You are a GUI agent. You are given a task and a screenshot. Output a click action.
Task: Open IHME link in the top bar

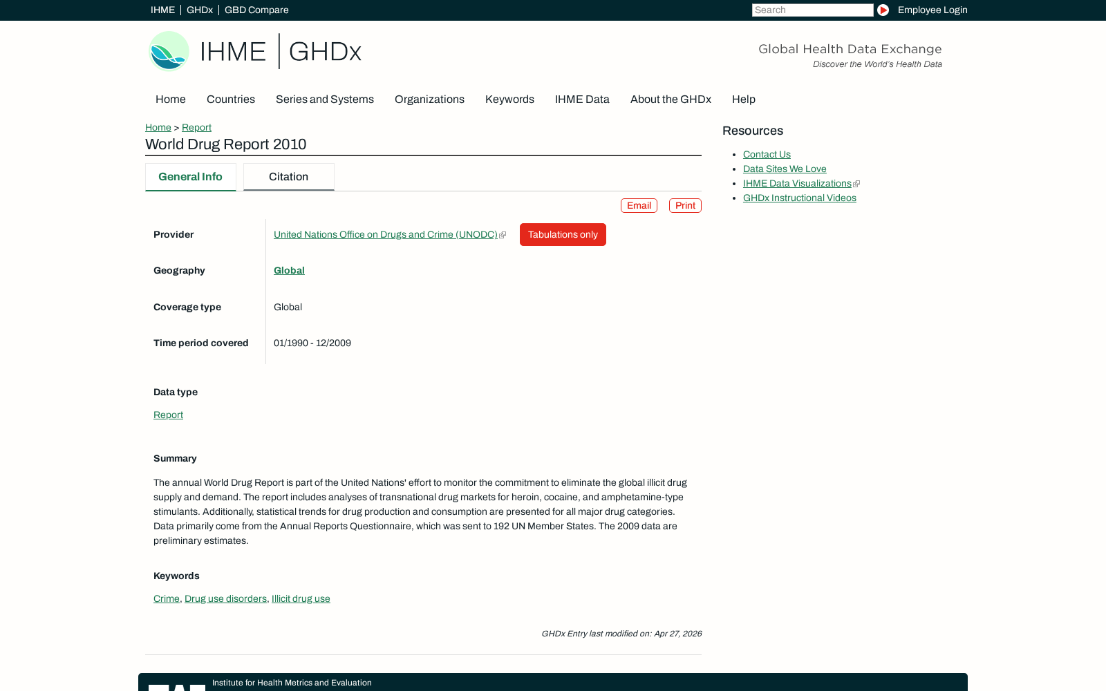point(162,10)
